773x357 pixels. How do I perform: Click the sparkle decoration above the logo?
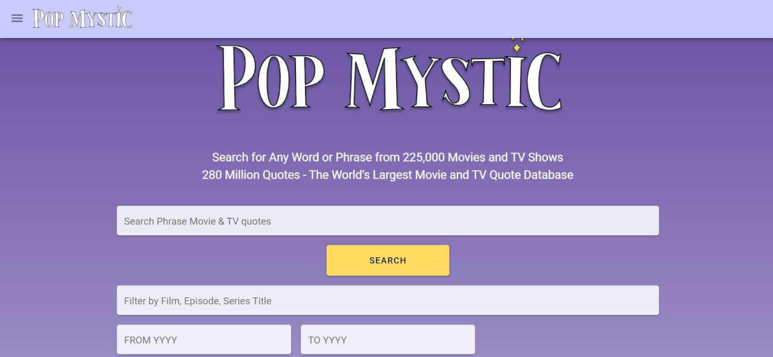tap(516, 46)
